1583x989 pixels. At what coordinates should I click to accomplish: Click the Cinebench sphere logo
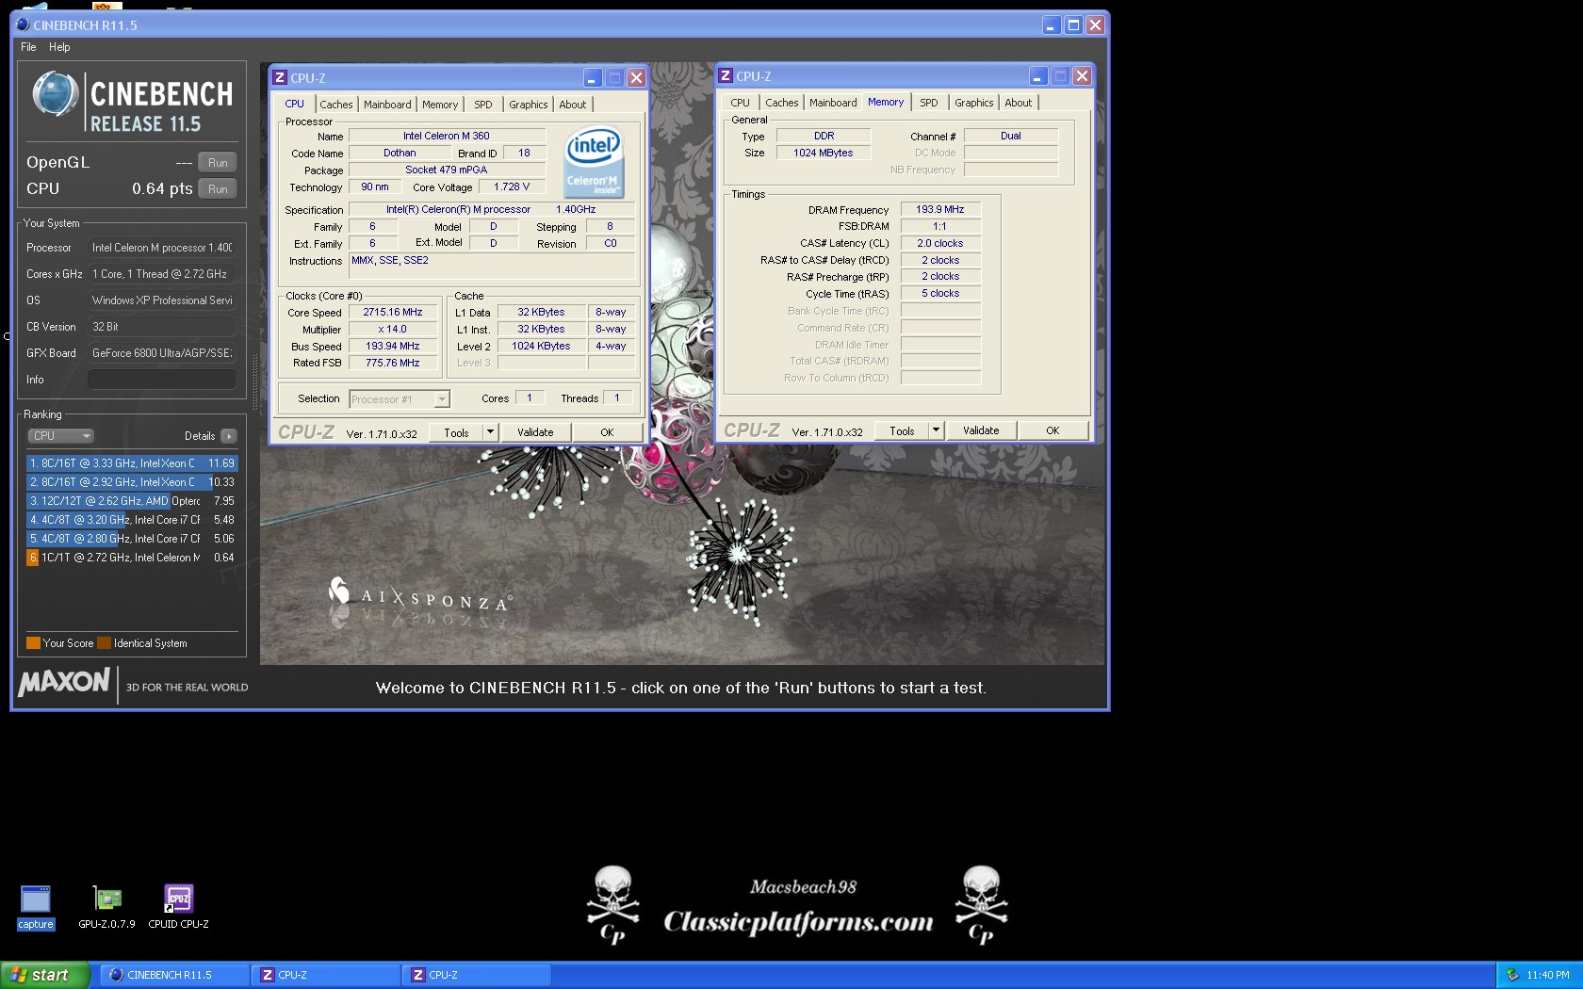coord(54,95)
